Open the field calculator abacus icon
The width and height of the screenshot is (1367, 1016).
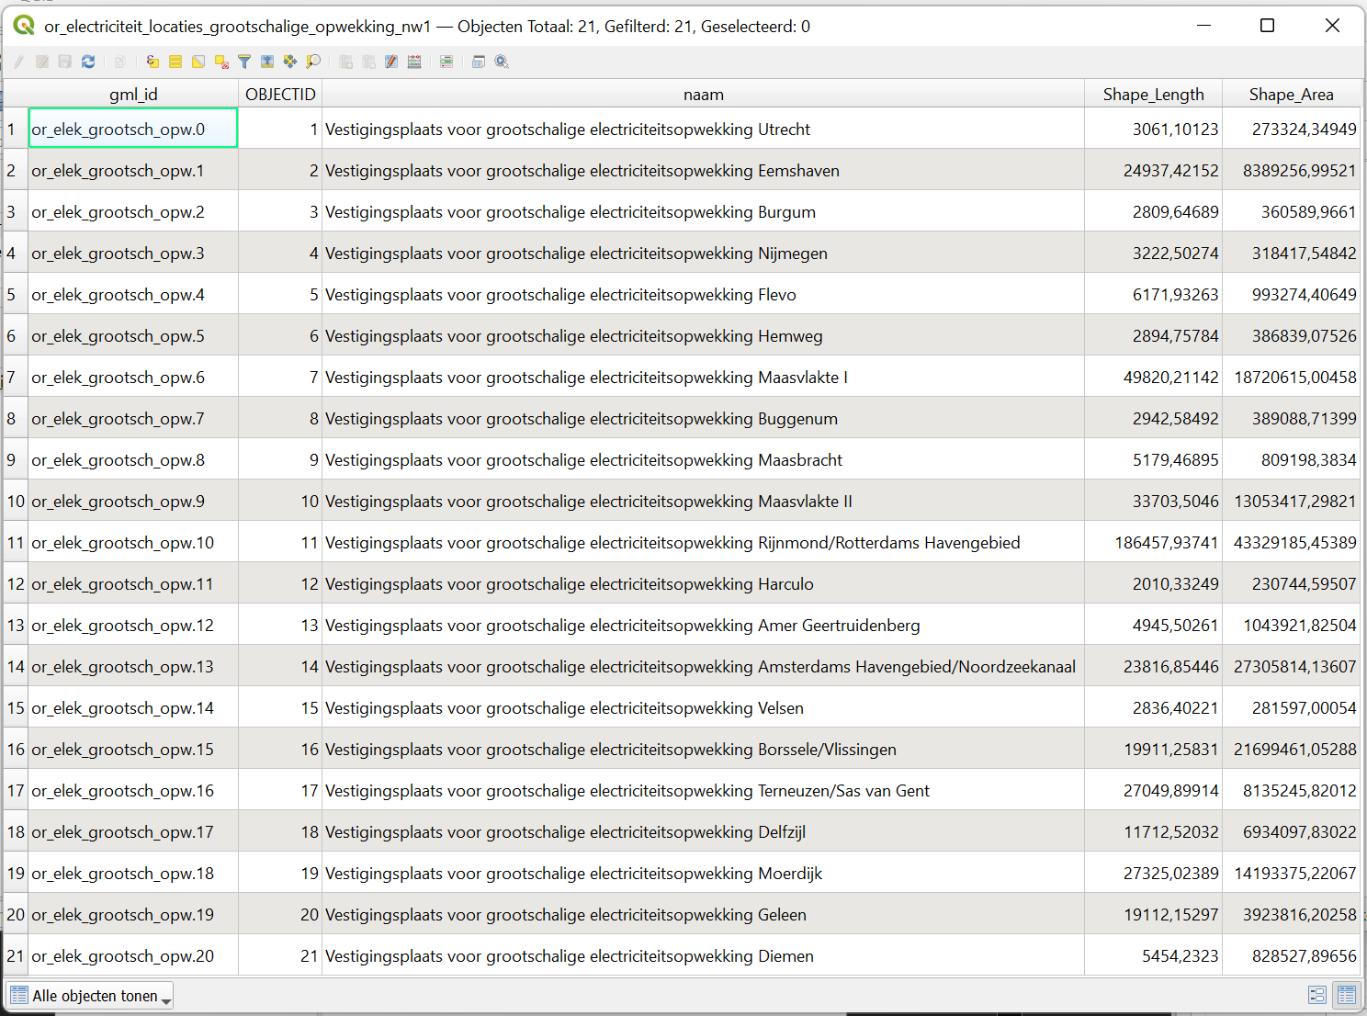(414, 62)
